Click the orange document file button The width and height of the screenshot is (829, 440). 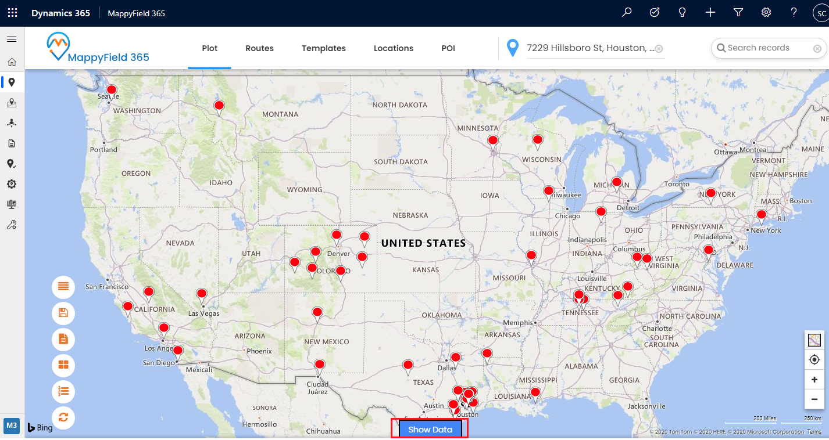click(x=63, y=340)
